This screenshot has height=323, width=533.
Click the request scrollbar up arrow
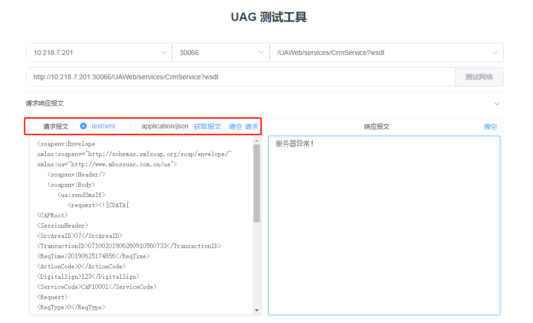pyautogui.click(x=257, y=140)
